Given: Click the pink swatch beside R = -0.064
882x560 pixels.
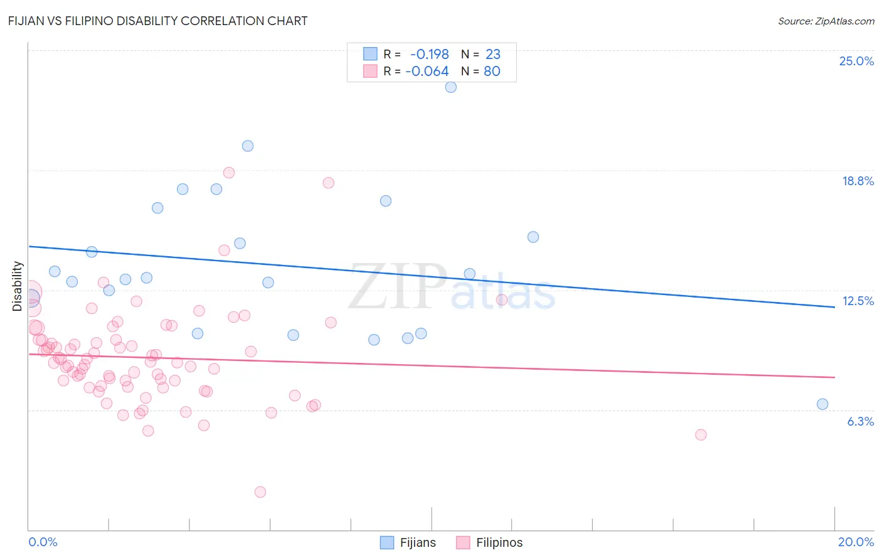Looking at the screenshot, I should point(370,71).
